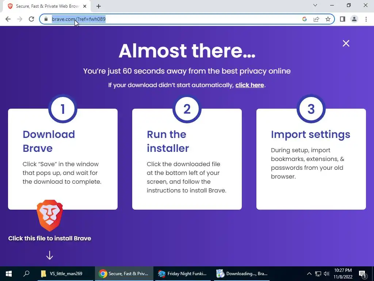Click 'Click this file to install Brave' text
Image resolution: width=374 pixels, height=281 pixels.
[50, 238]
